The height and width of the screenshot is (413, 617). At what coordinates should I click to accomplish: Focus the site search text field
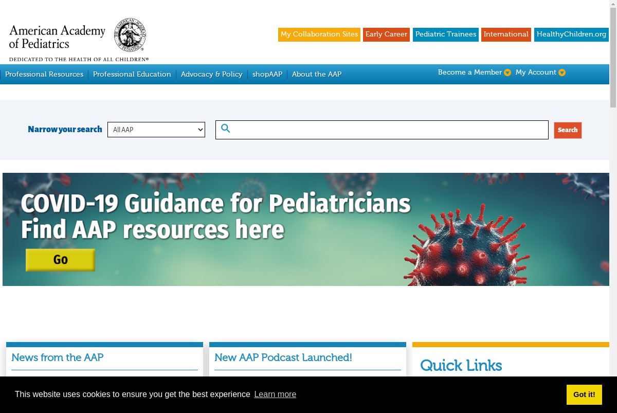382,130
